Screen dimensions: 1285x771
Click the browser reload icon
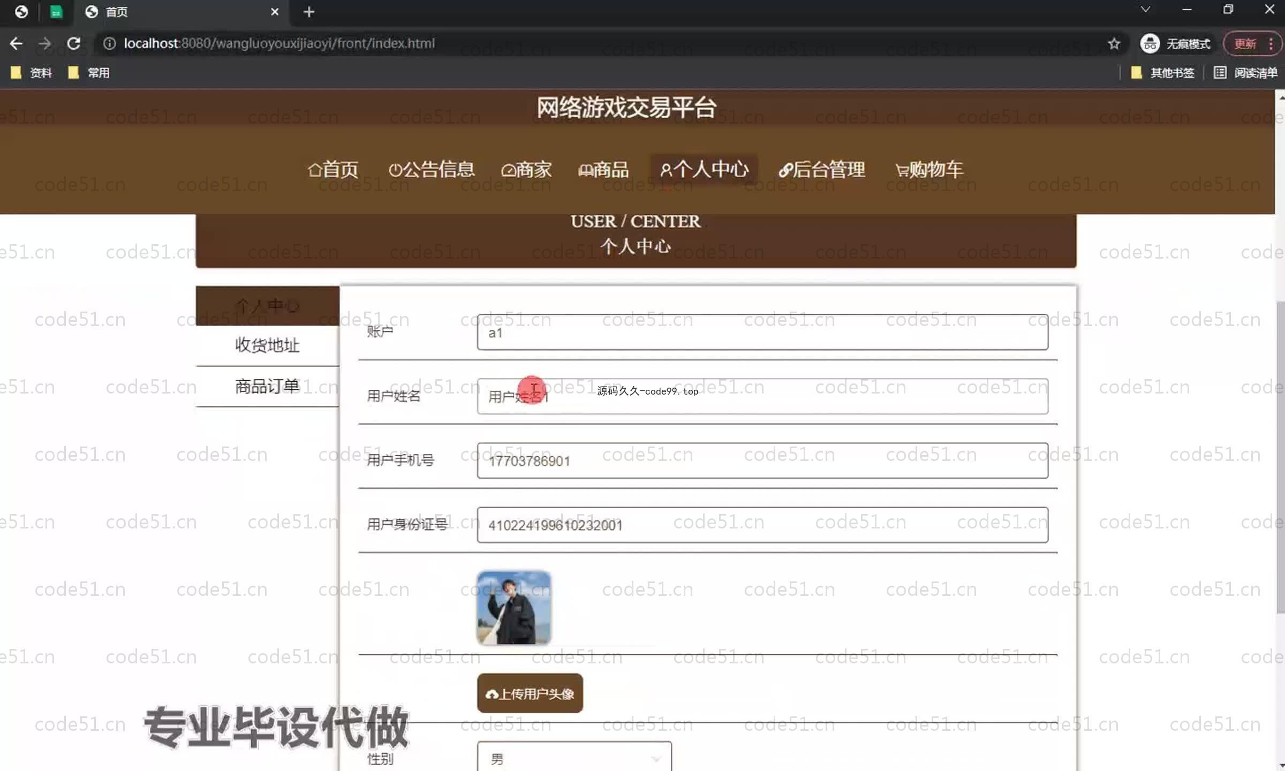click(74, 43)
